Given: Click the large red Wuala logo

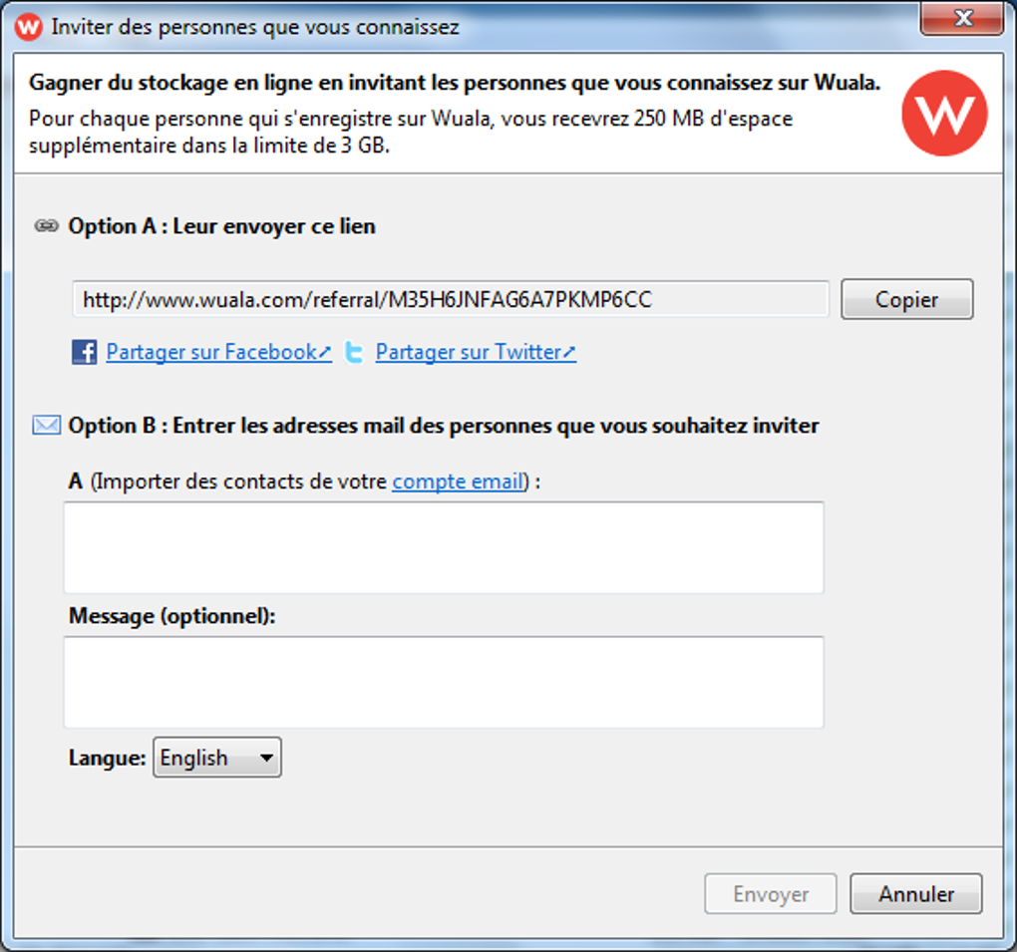Looking at the screenshot, I should [943, 113].
